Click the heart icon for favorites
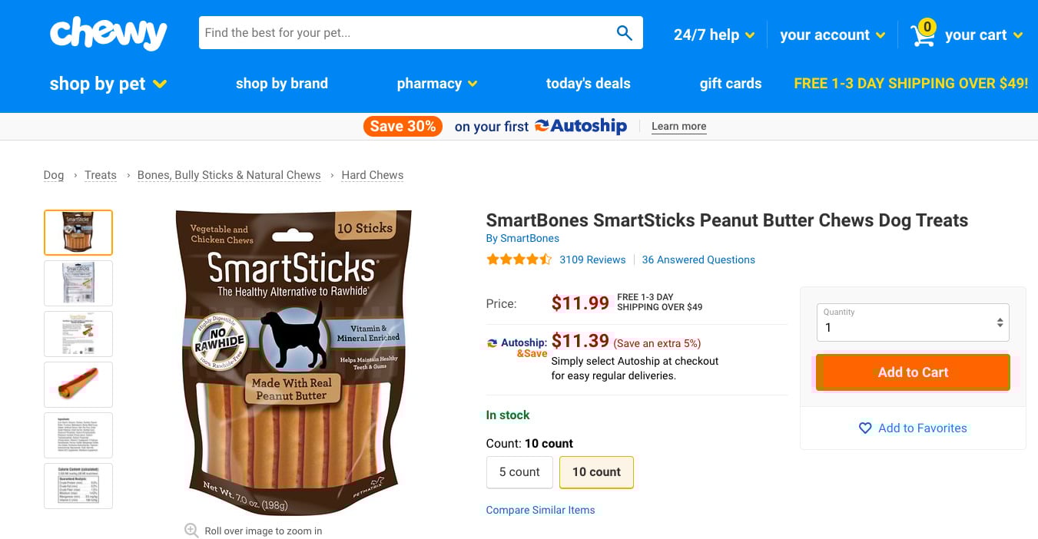Screen dimensions: 1038x539 [865, 428]
